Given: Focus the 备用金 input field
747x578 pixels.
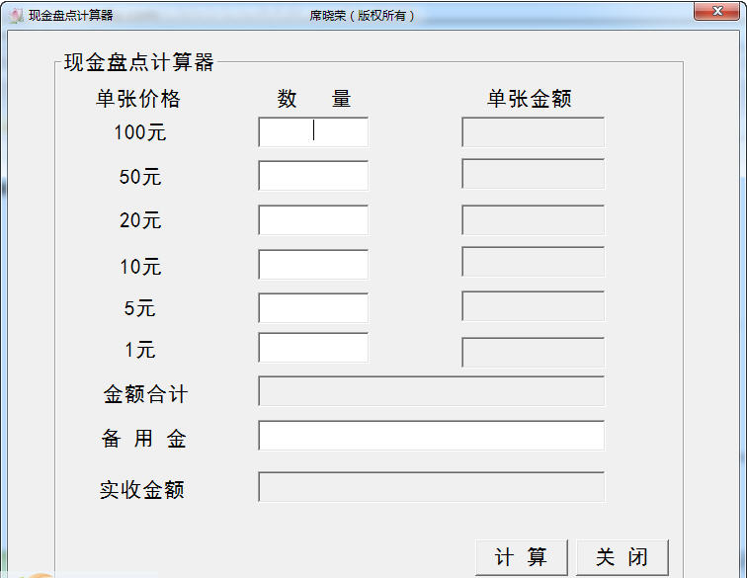Looking at the screenshot, I should point(431,436).
